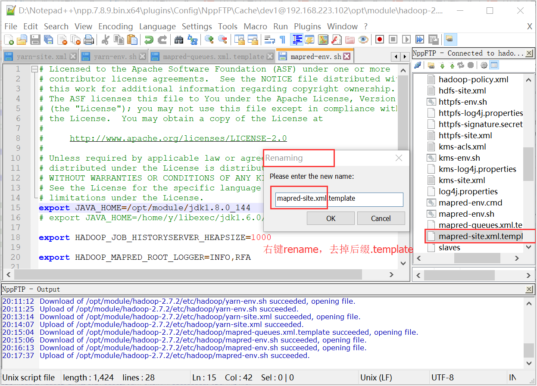
Task: Open the Replace dialog toolbar icon
Action: pyautogui.click(x=192, y=40)
